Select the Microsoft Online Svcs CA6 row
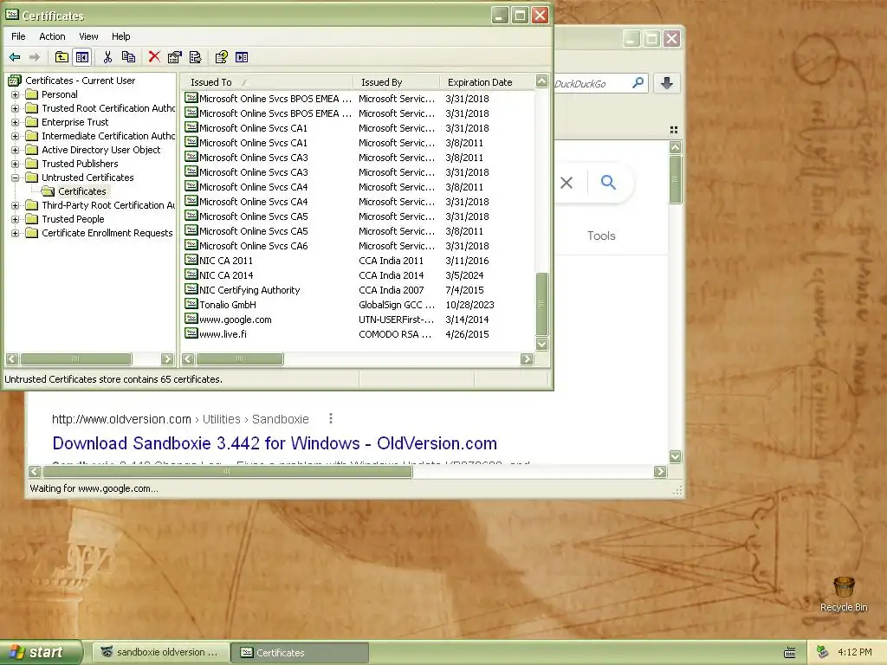The height and width of the screenshot is (665, 887). (x=358, y=245)
